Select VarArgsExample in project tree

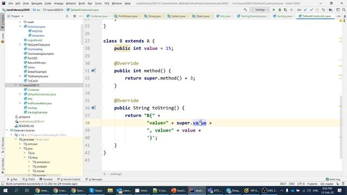pos(37,112)
